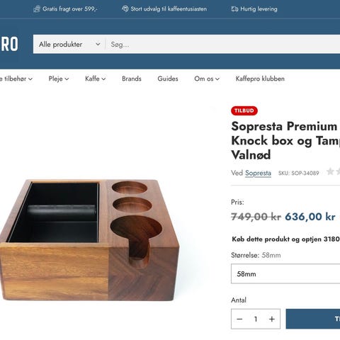Viewport: 340px width, 340px height.
Task: Click the product rating star
Action: pos(330,171)
